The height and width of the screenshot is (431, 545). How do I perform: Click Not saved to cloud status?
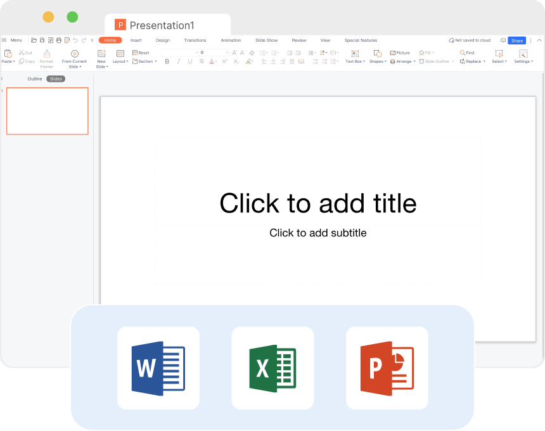(x=470, y=41)
